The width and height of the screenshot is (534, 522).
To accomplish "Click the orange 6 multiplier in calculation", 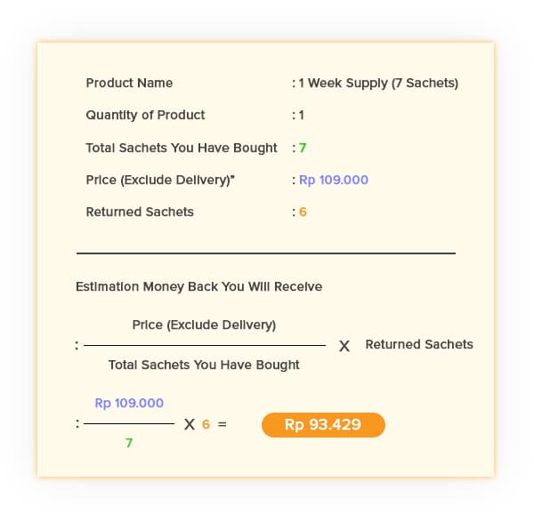I will pyautogui.click(x=206, y=424).
